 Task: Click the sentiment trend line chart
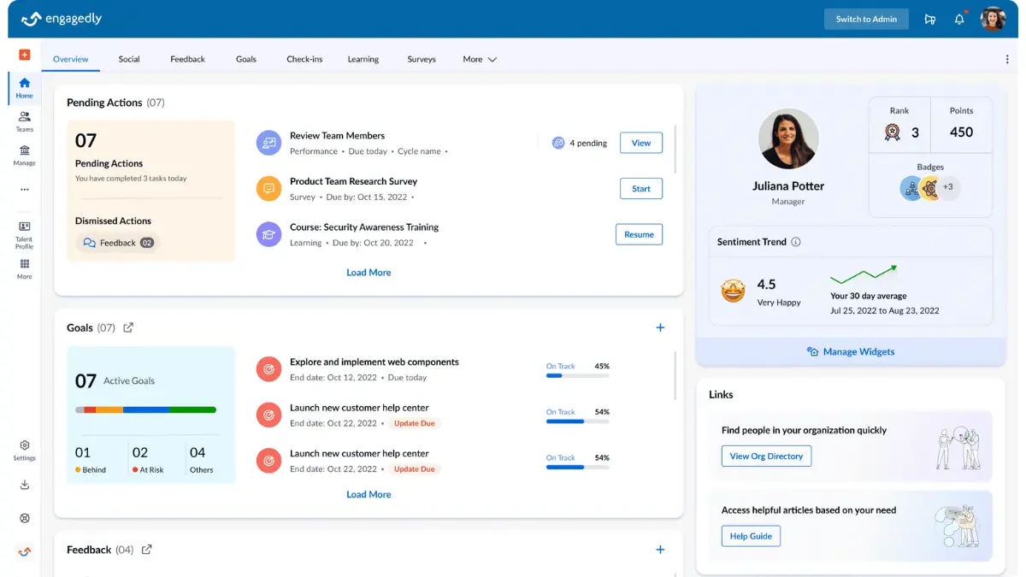click(x=864, y=274)
